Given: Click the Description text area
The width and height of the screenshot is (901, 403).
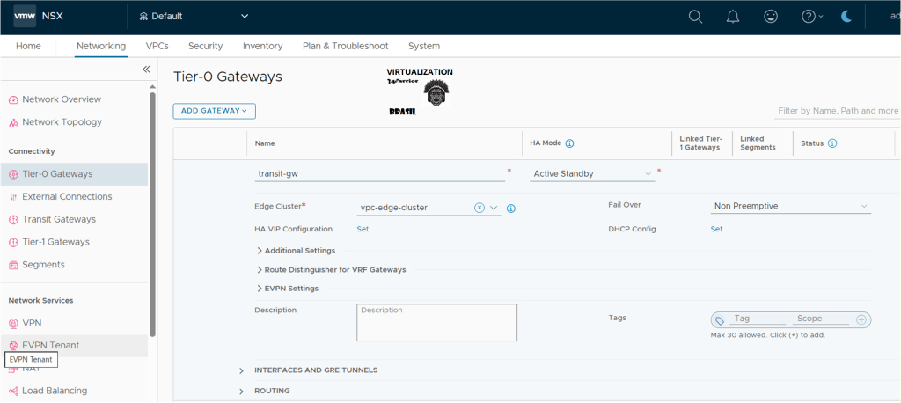Looking at the screenshot, I should (x=436, y=323).
